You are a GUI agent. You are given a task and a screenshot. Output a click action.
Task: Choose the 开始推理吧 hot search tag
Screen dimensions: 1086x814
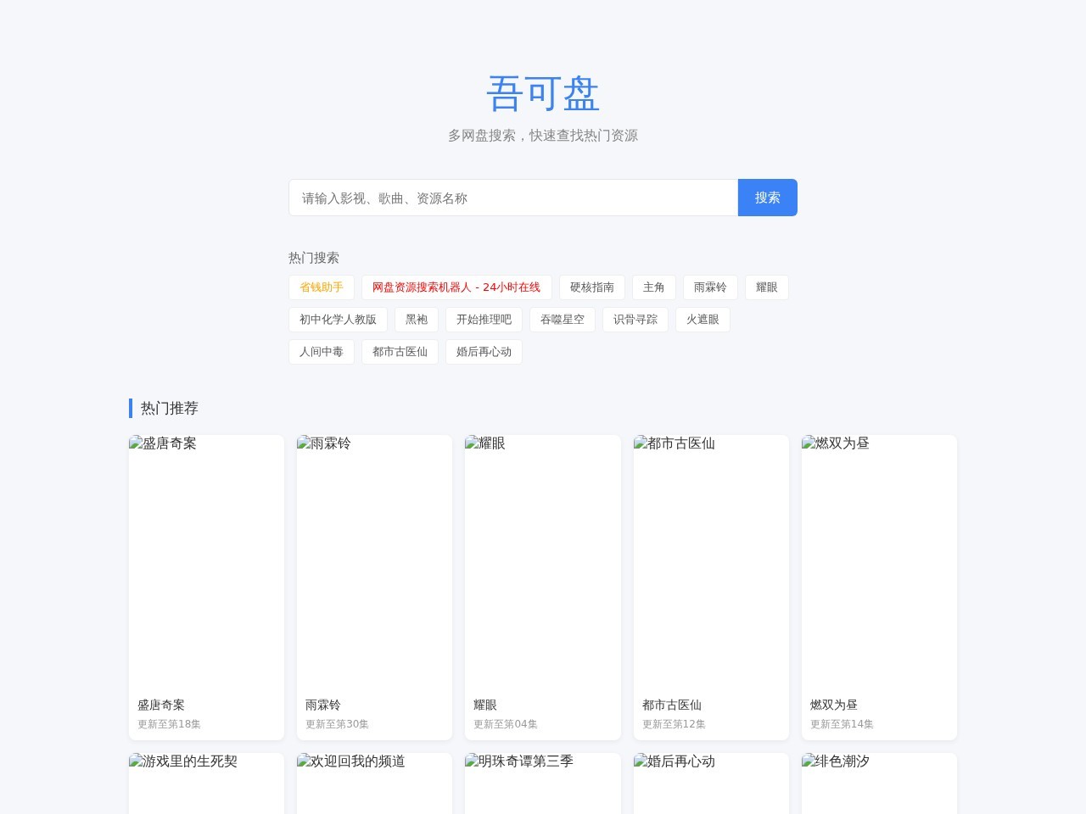[x=484, y=320]
